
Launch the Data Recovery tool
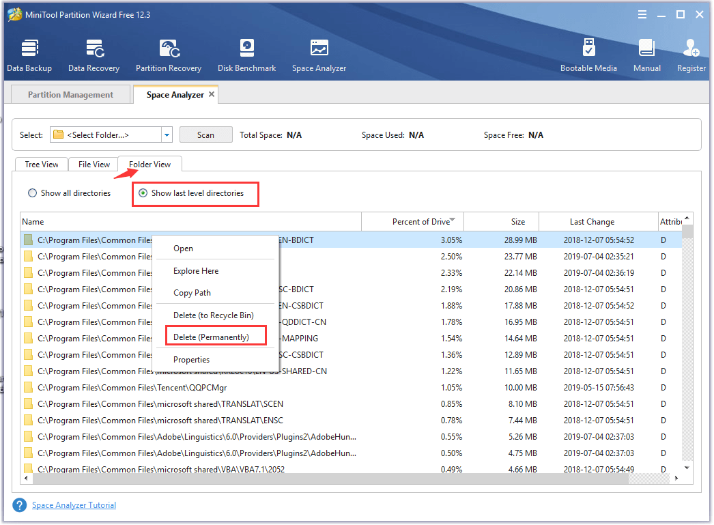(94, 55)
